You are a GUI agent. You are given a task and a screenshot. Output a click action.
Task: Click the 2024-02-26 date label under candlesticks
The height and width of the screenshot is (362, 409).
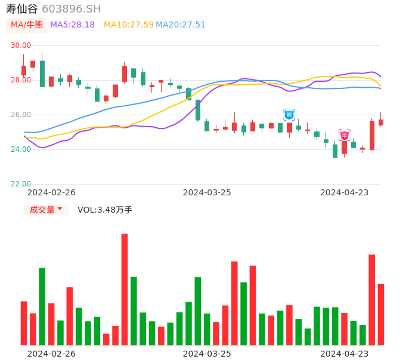point(52,192)
